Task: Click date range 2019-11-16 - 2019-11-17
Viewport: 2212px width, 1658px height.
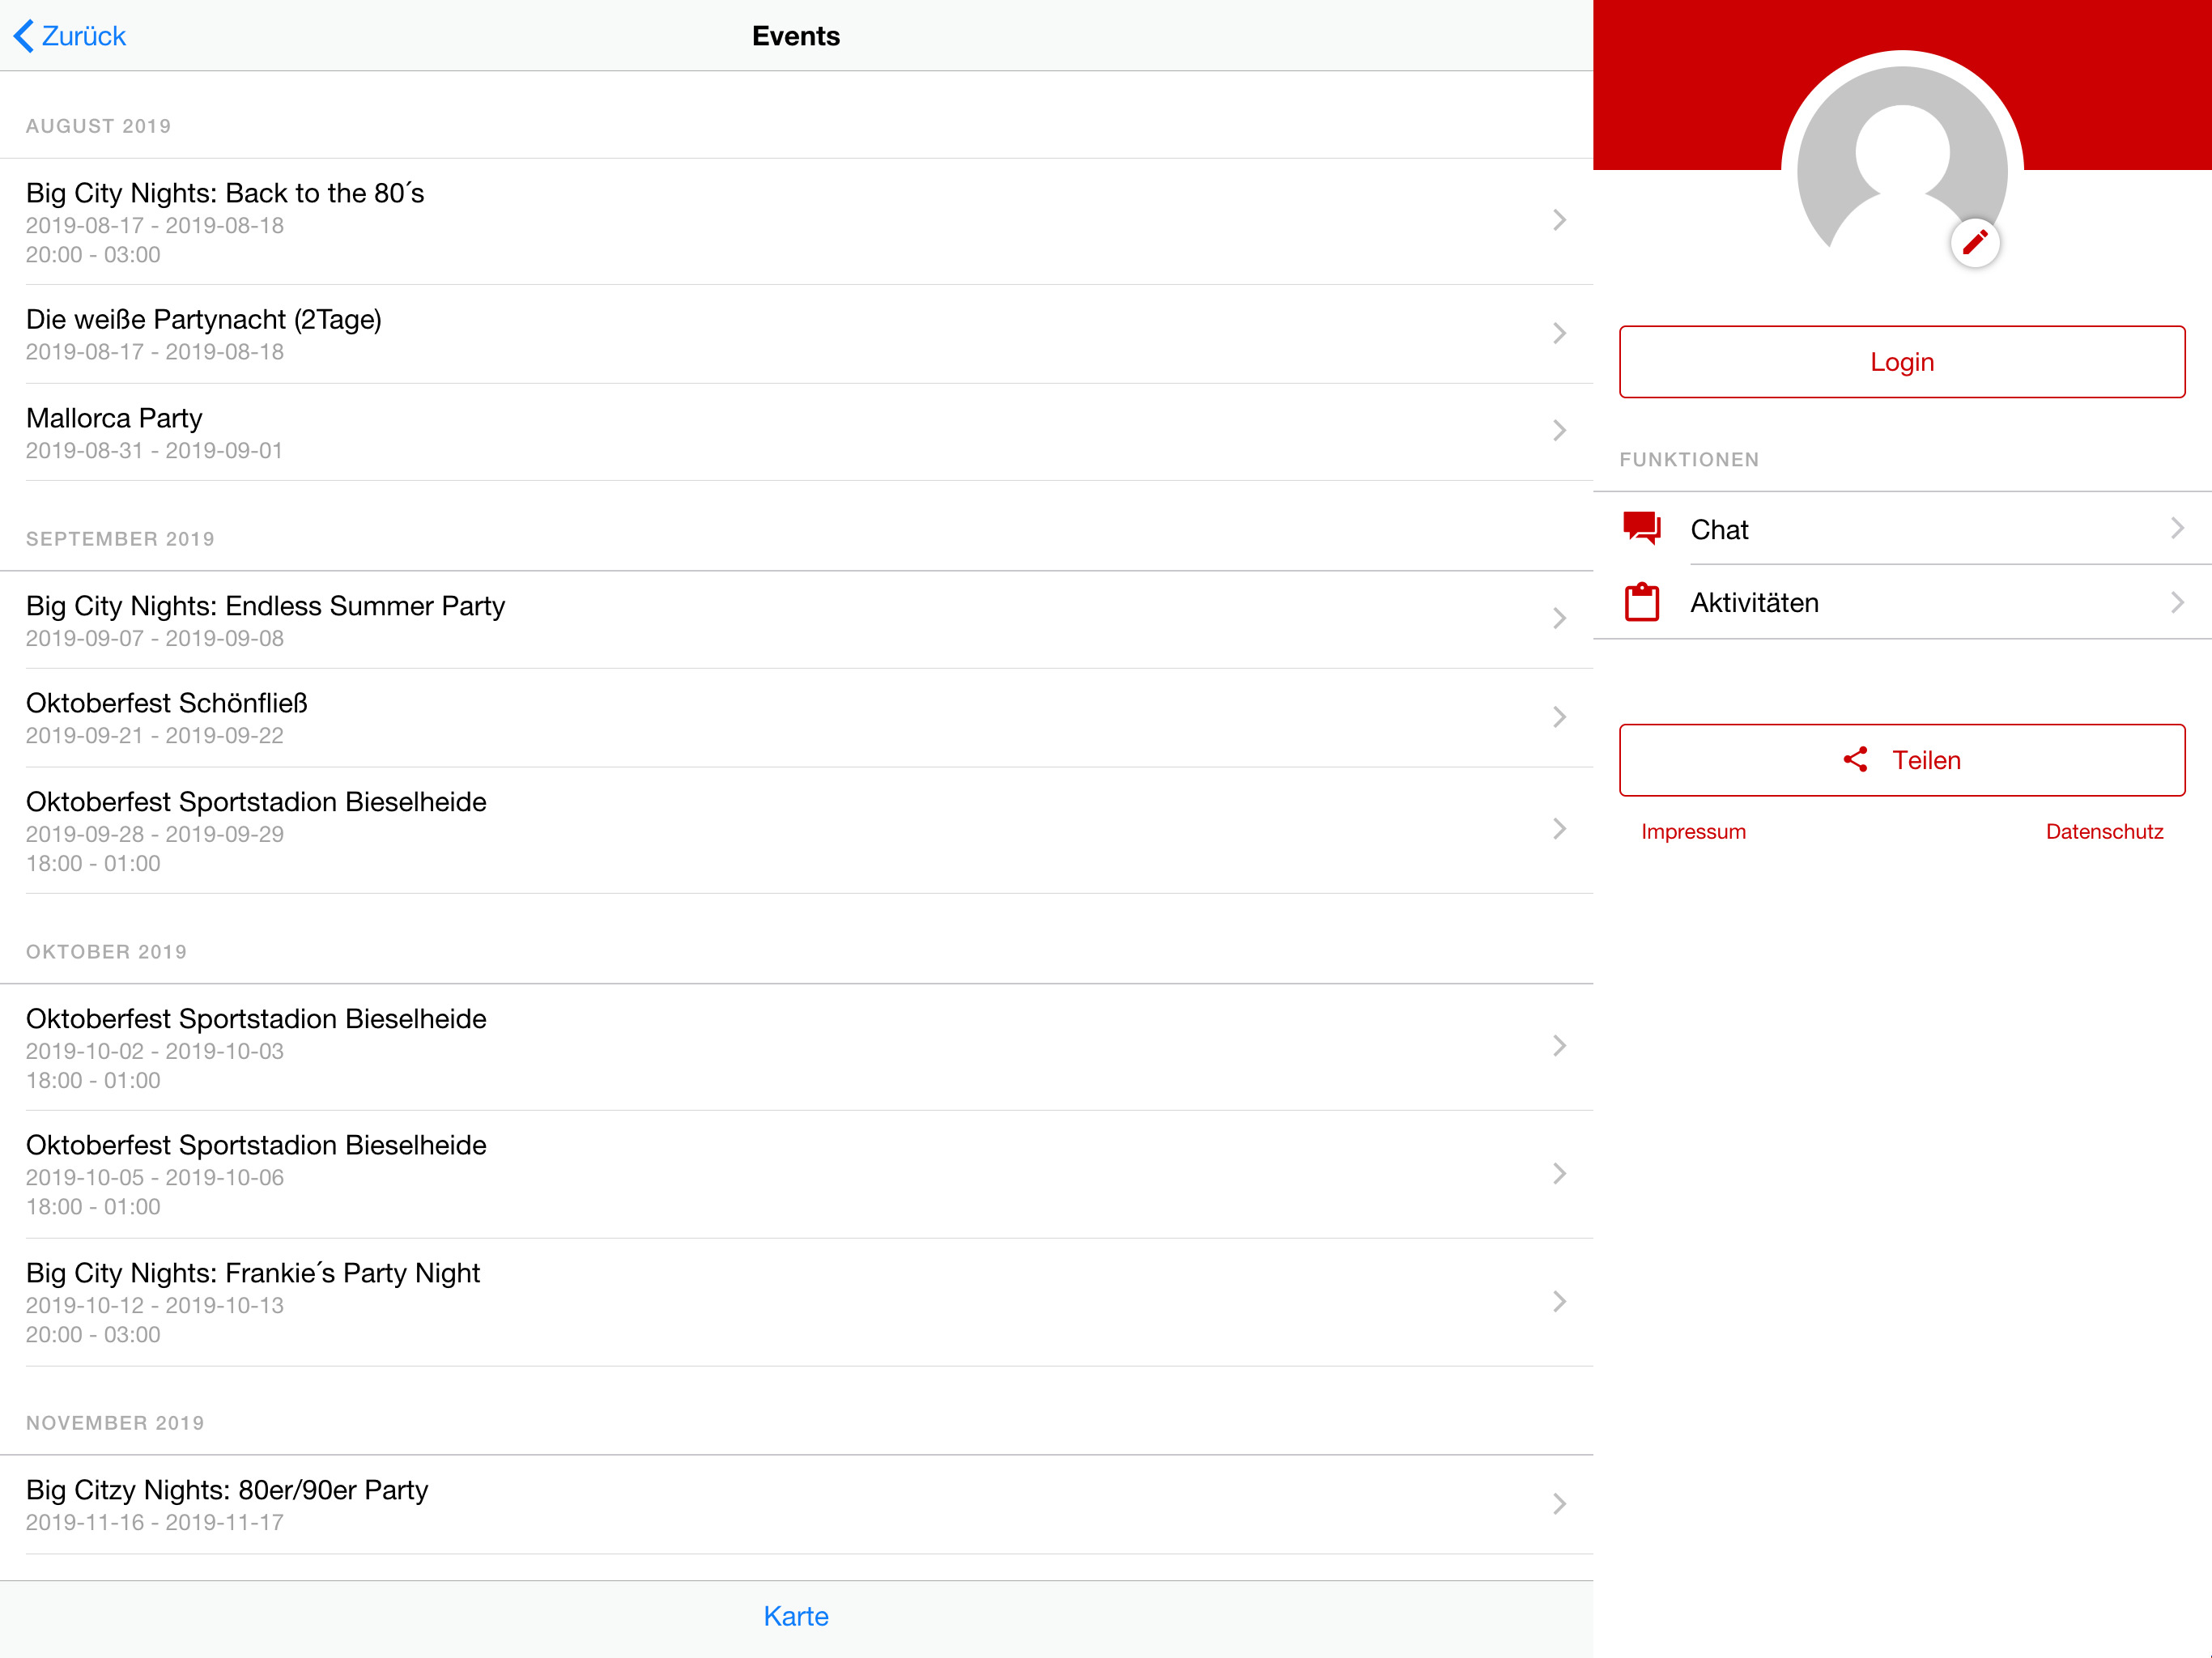Action: click(x=154, y=1523)
